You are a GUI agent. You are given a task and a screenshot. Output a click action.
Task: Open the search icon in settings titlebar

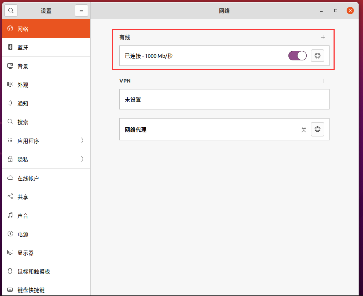click(x=11, y=11)
